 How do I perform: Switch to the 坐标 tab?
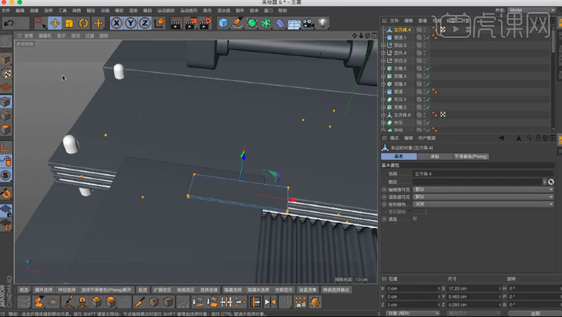pos(435,157)
